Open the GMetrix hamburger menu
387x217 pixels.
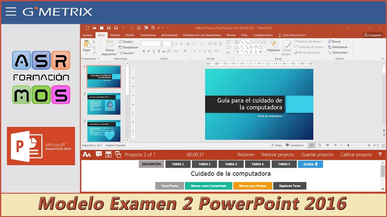[11, 11]
